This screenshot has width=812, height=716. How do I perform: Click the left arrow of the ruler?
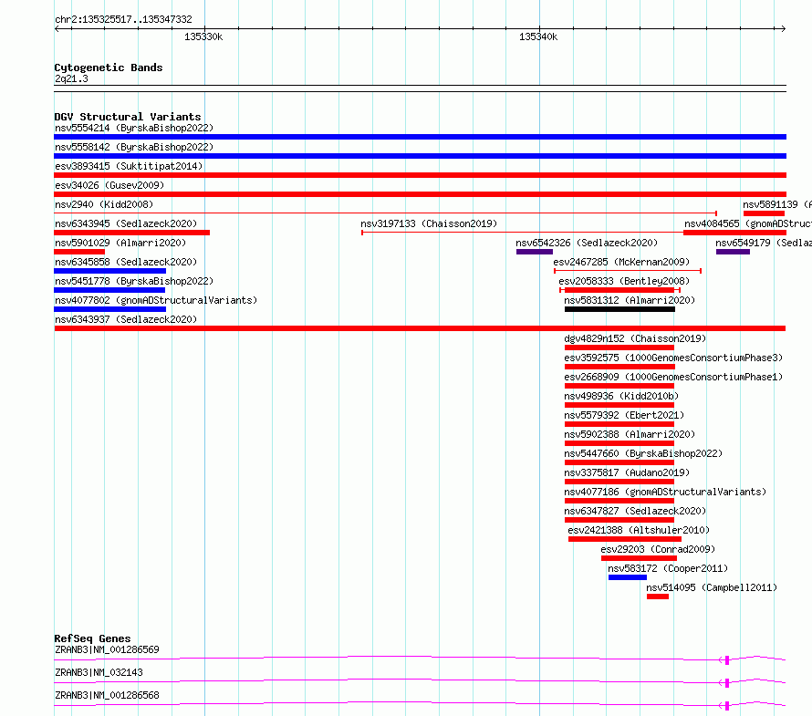pos(57,28)
